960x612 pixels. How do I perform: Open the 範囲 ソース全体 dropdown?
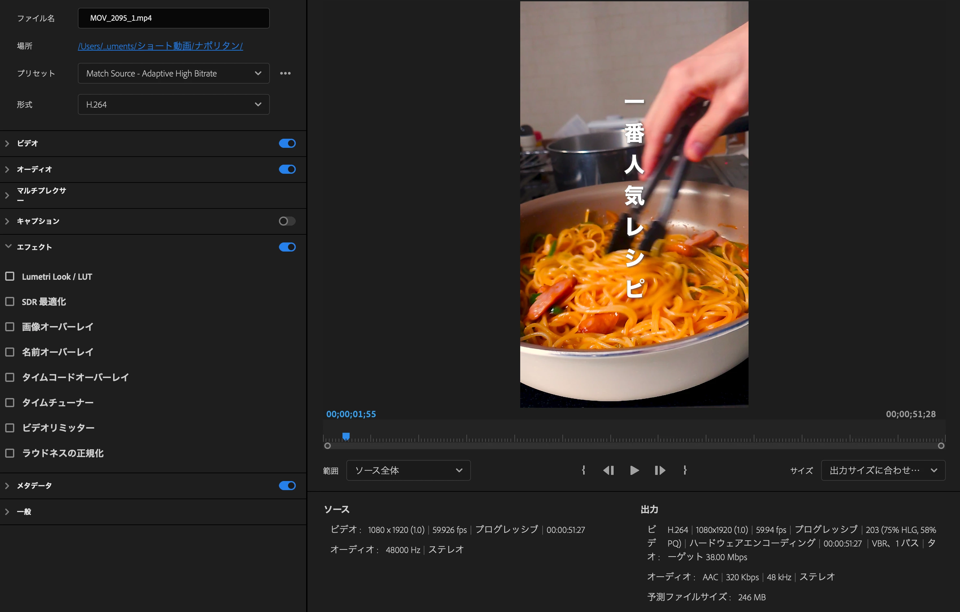tap(408, 471)
